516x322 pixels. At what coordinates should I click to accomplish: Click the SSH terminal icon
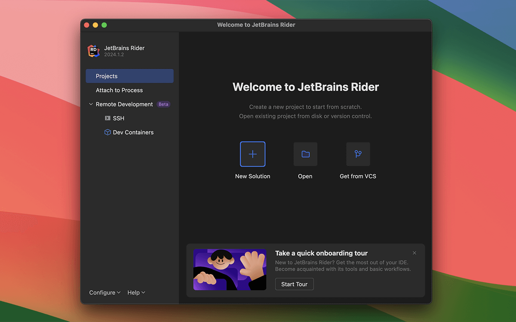(107, 118)
